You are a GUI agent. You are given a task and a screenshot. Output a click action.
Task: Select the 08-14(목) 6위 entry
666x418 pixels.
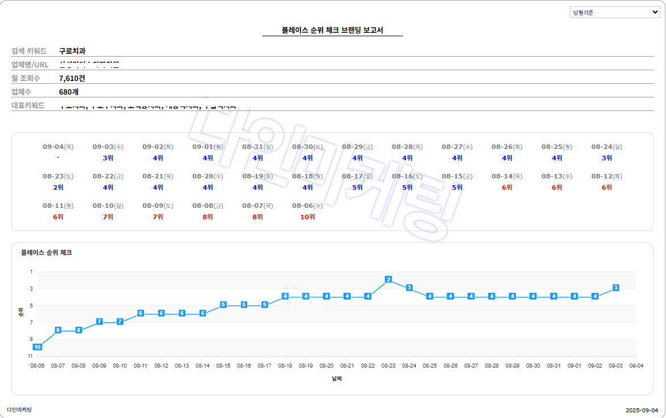coord(507,182)
